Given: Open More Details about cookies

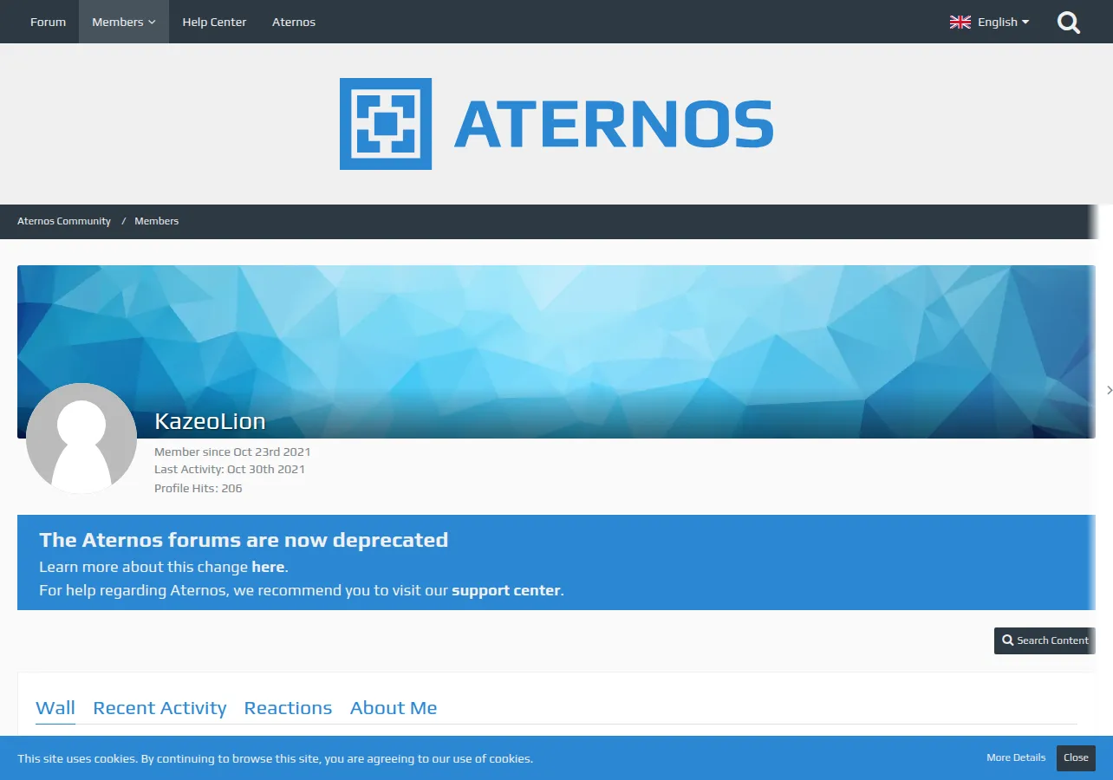Looking at the screenshot, I should pos(1016,757).
